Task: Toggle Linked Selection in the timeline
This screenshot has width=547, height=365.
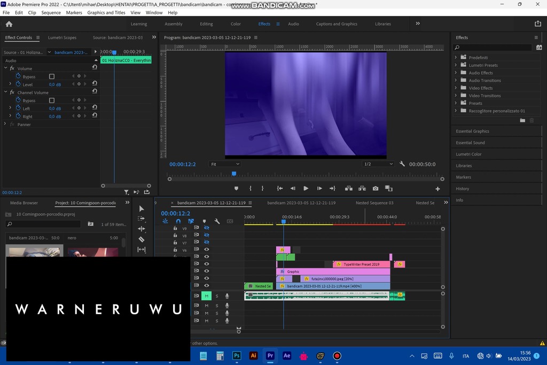Action: [191, 221]
